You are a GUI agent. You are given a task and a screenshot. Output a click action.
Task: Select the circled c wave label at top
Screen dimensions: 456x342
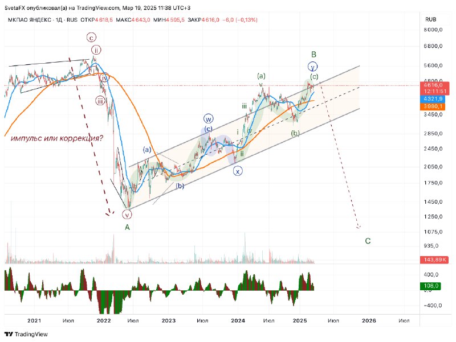click(91, 38)
